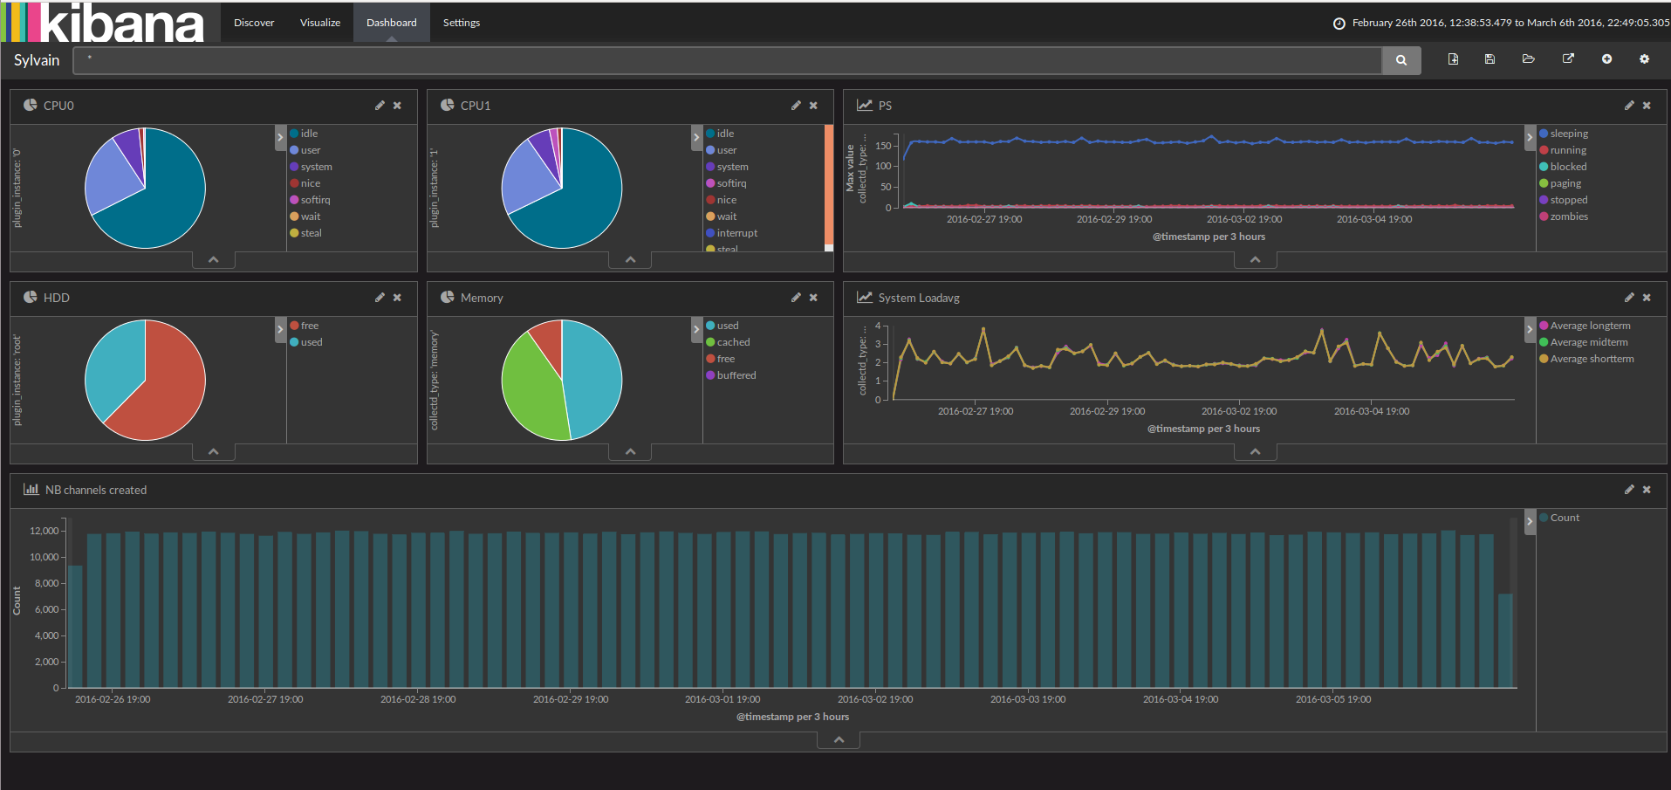The image size is (1671, 790).
Task: Remove the Memory panel
Action: 813,298
